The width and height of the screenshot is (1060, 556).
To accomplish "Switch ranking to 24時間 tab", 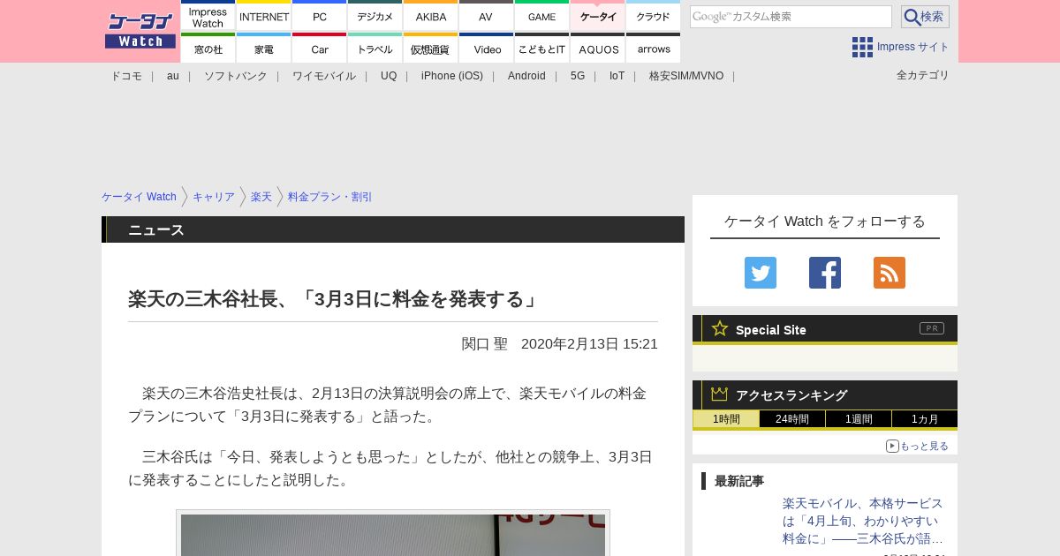I will (x=792, y=419).
